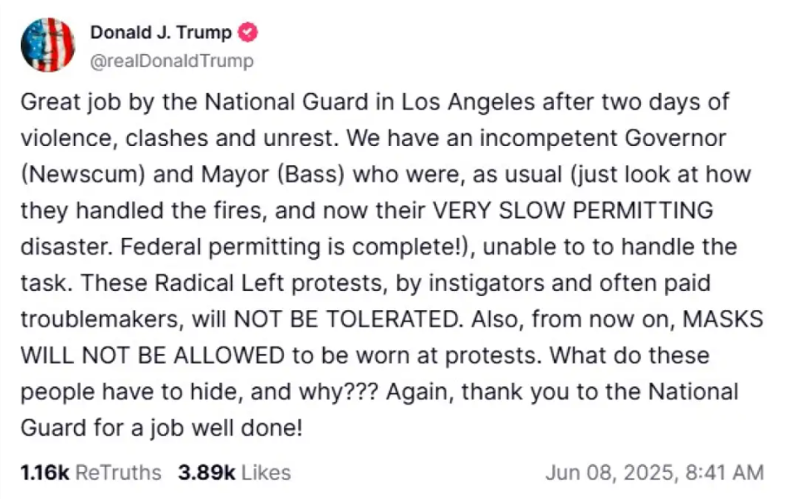Viewport: 788px width, 500px height.
Task: Open the Donald J. Trump display name
Action: click(161, 32)
